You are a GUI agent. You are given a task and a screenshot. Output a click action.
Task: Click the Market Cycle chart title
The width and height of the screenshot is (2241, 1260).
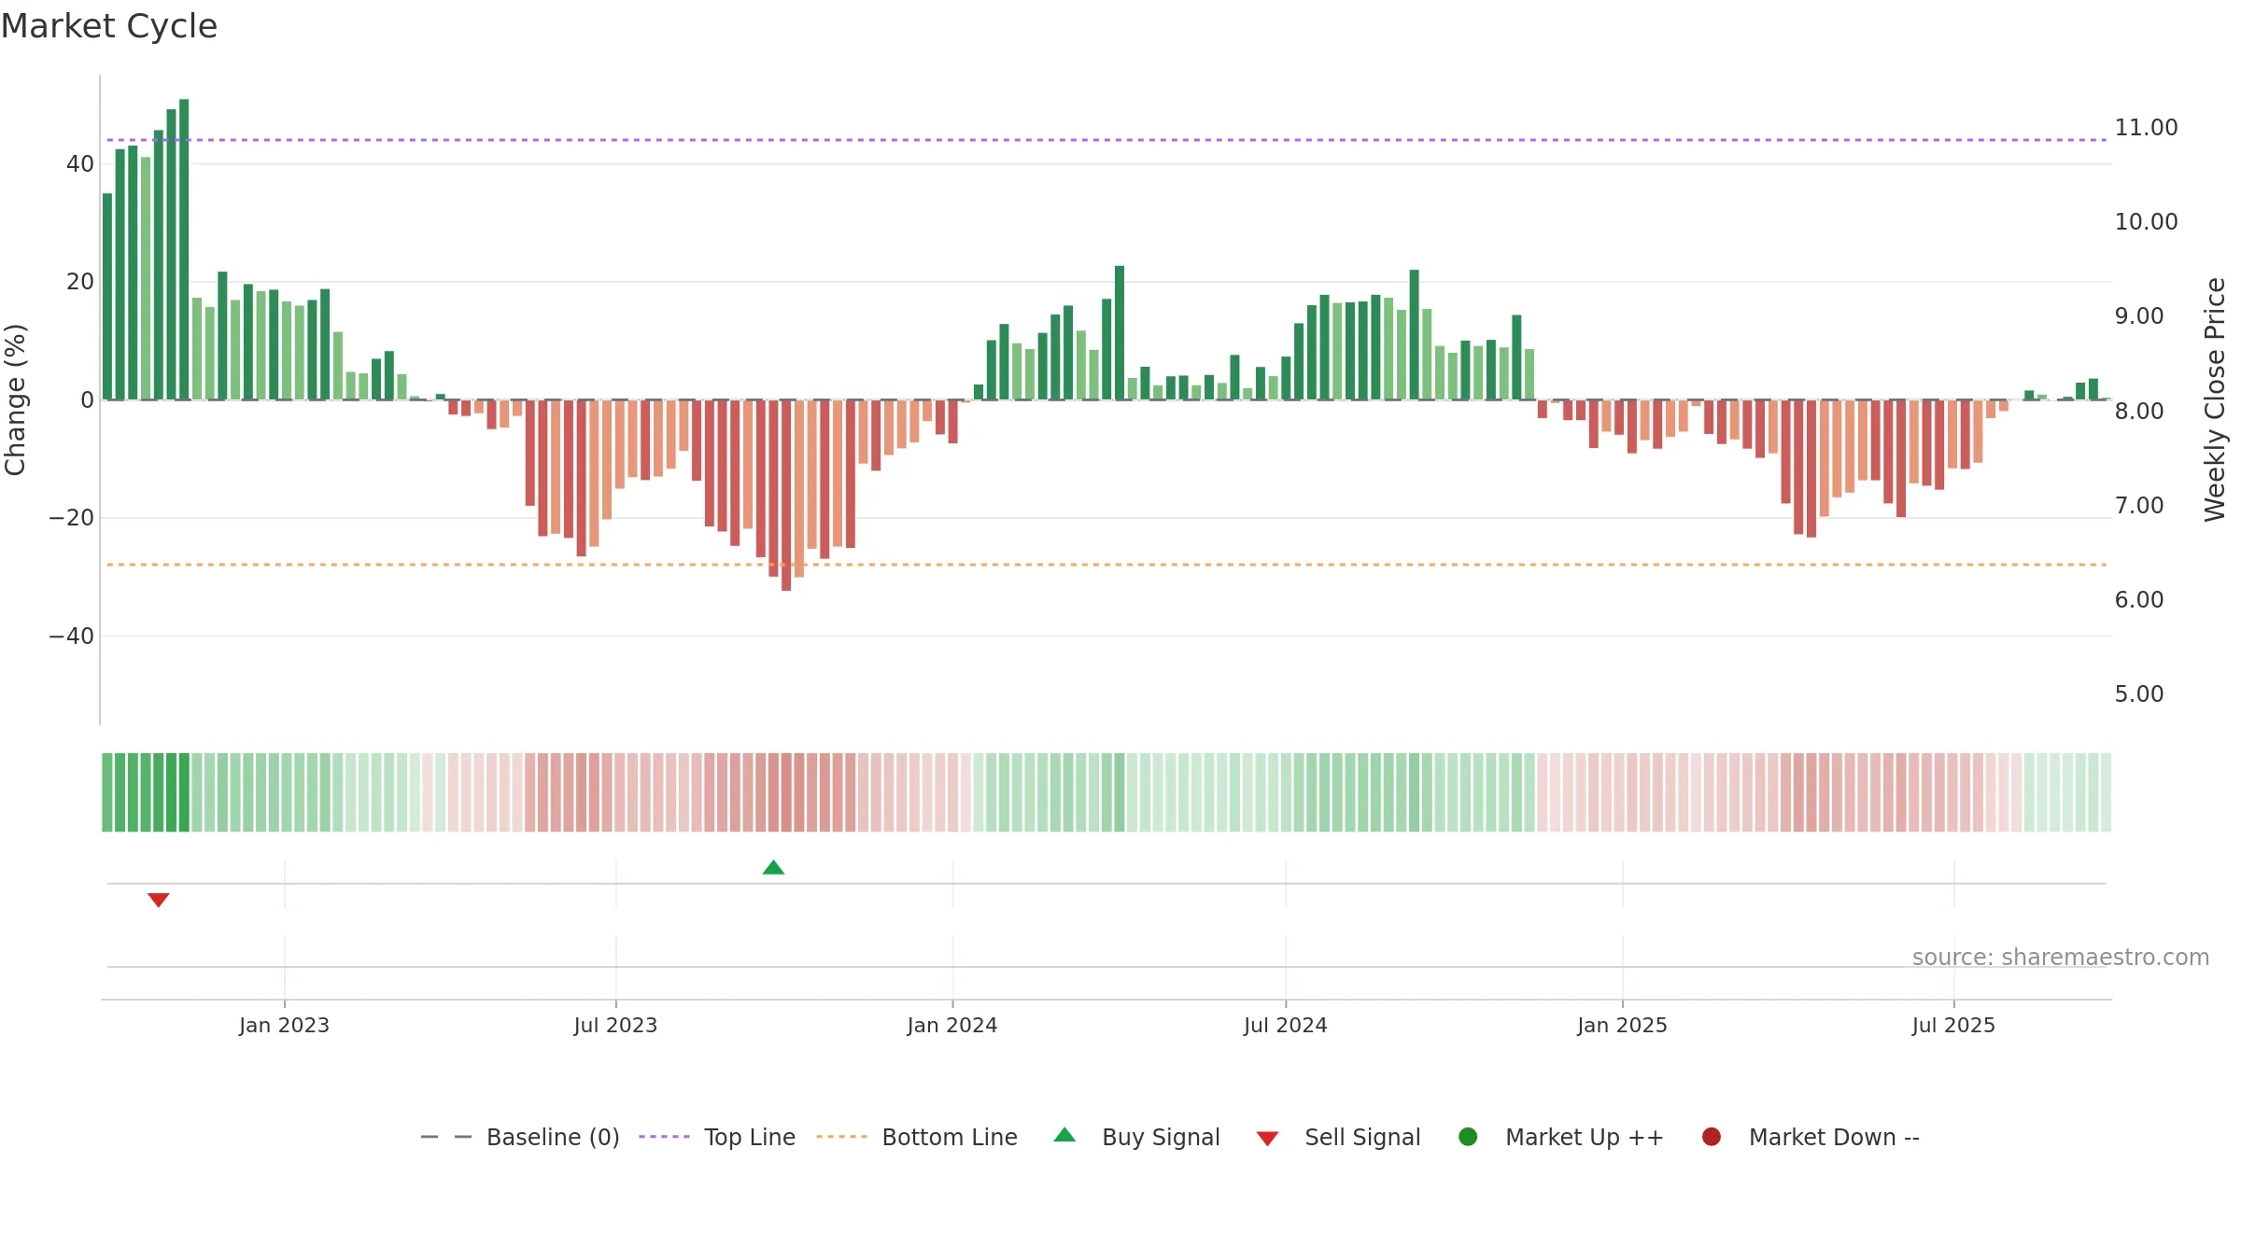coord(109,26)
